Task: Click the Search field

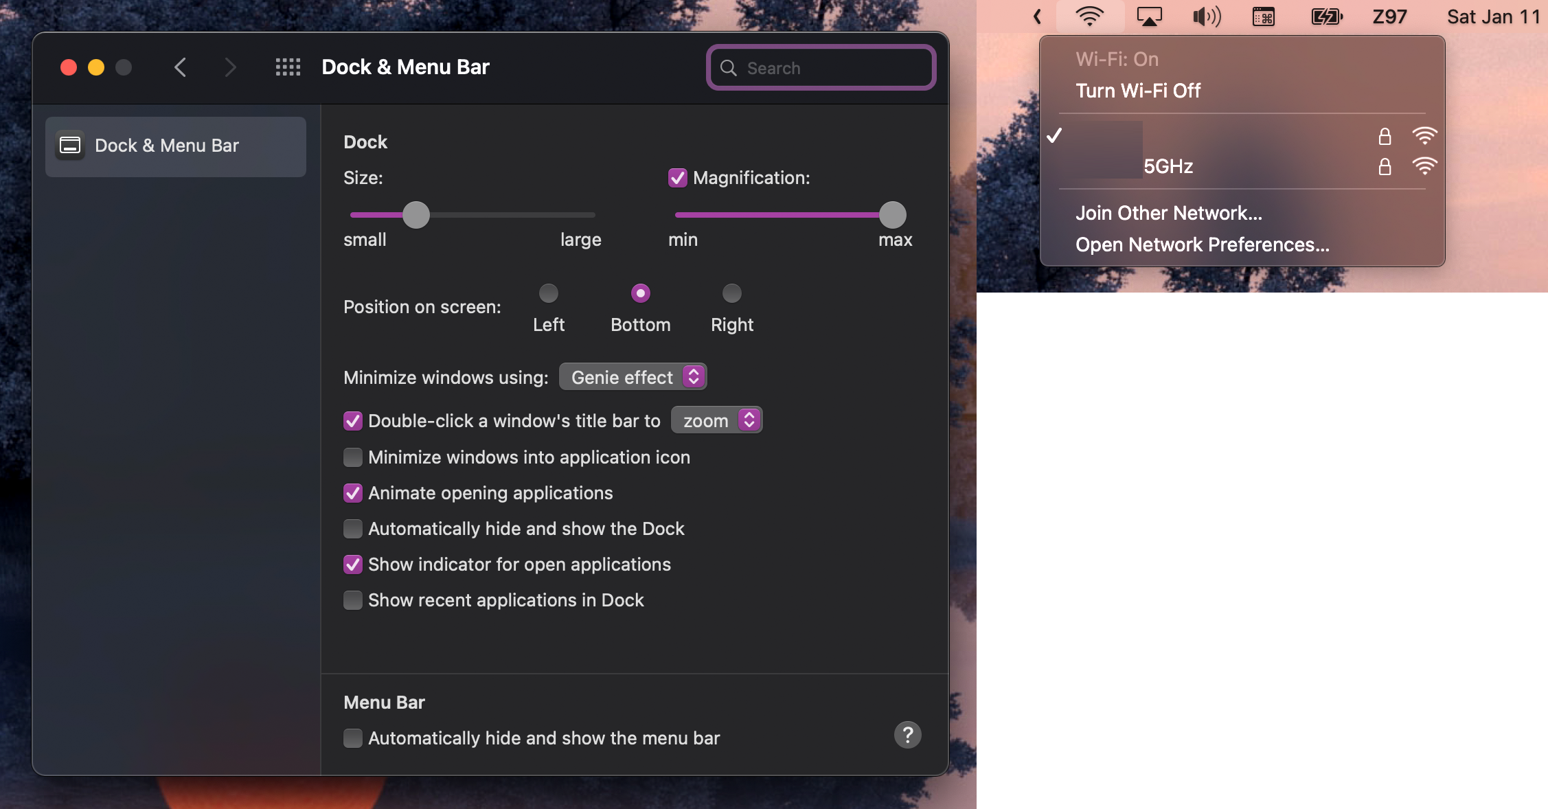Action: [x=821, y=68]
